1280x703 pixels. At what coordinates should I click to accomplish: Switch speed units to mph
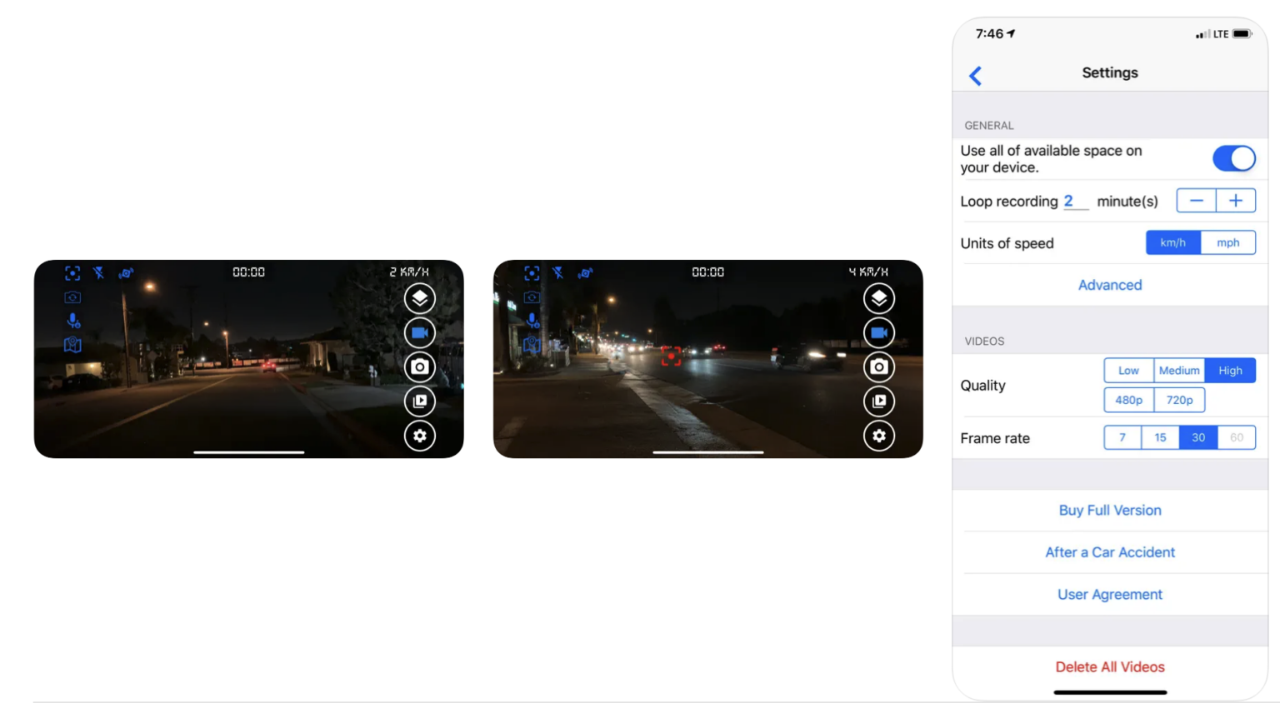tap(1228, 242)
